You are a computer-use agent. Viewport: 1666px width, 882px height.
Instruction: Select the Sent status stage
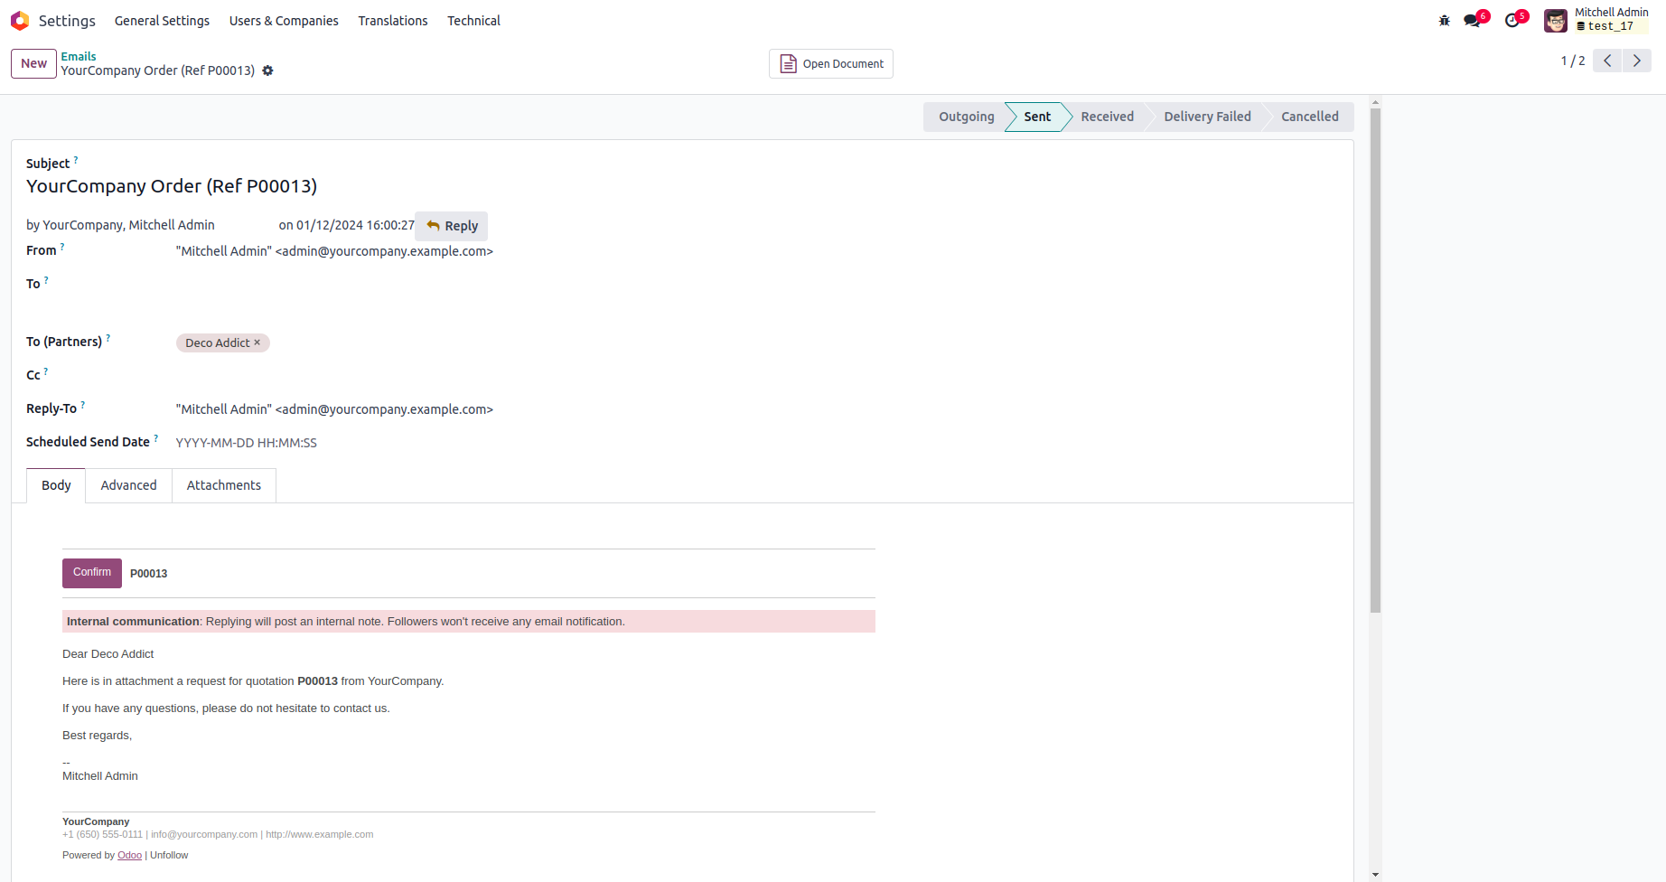(1037, 117)
